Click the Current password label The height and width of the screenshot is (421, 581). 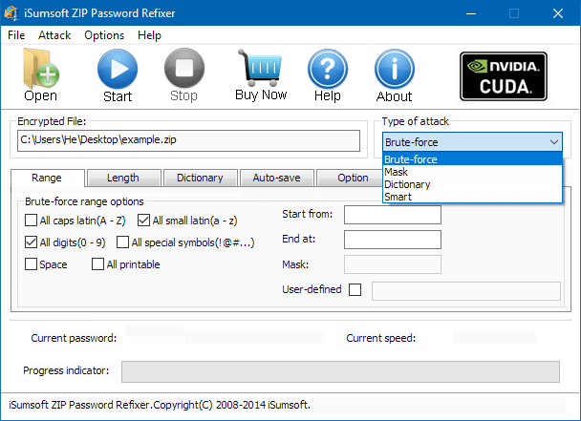click(x=74, y=338)
